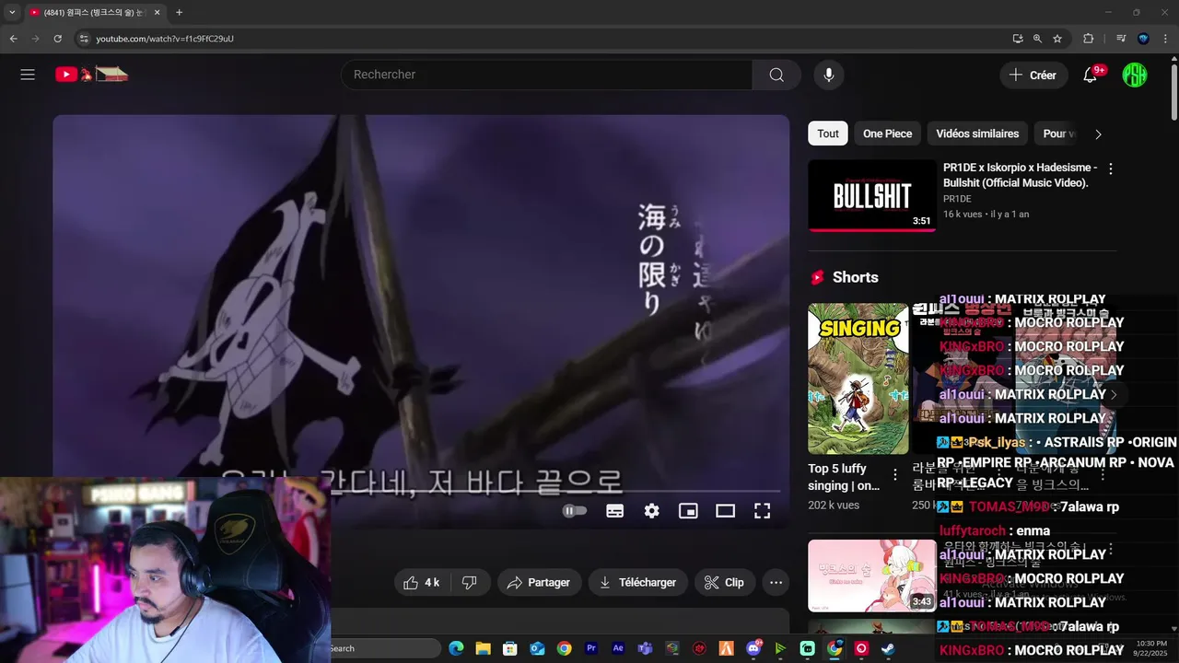
Task: Enable theater mode view
Action: (726, 510)
